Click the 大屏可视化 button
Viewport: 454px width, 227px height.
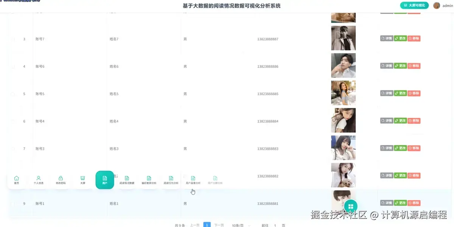415,5
